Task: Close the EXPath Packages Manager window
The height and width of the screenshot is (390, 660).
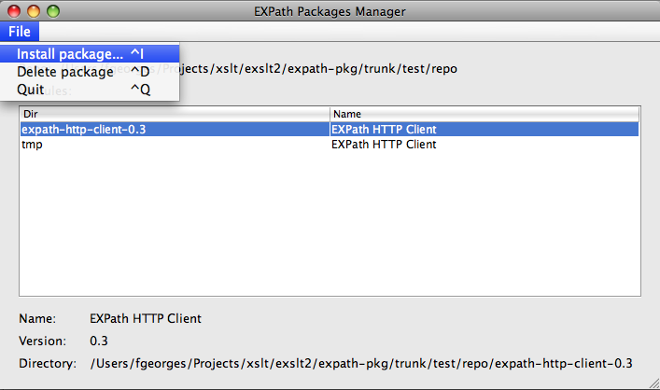Action: coord(14,11)
